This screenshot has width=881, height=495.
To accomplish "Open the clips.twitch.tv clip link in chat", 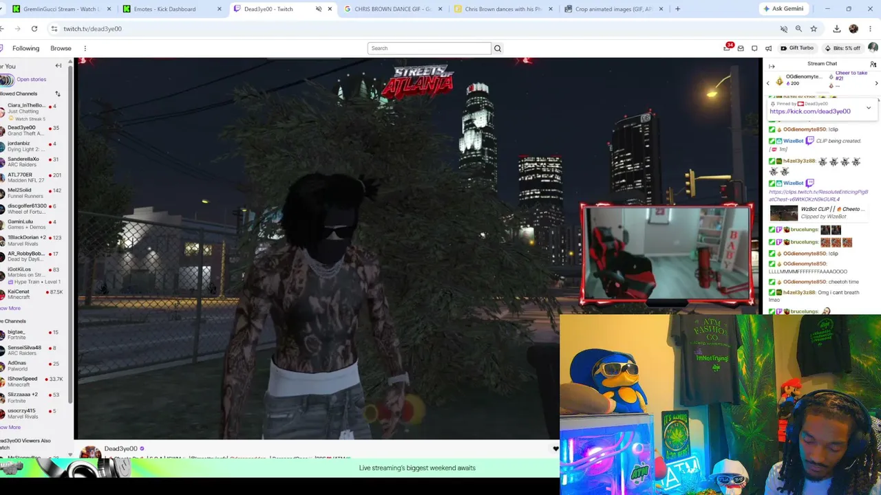I will tap(818, 196).
